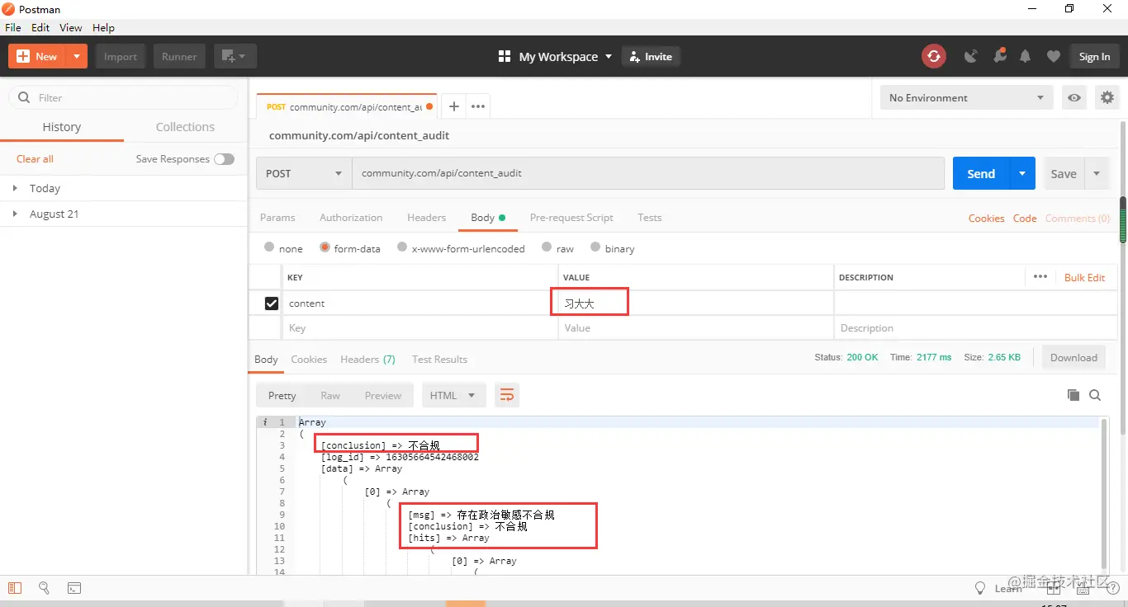
Task: Open the tab options three-dot icon
Action: coord(478,106)
